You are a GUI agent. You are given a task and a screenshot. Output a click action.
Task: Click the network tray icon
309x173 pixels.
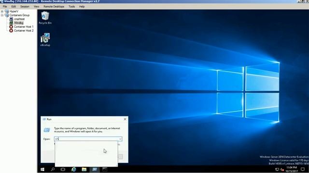point(277,170)
